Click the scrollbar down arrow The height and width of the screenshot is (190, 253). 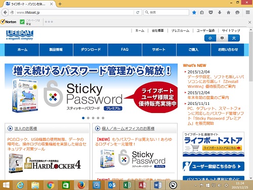tap(251, 178)
